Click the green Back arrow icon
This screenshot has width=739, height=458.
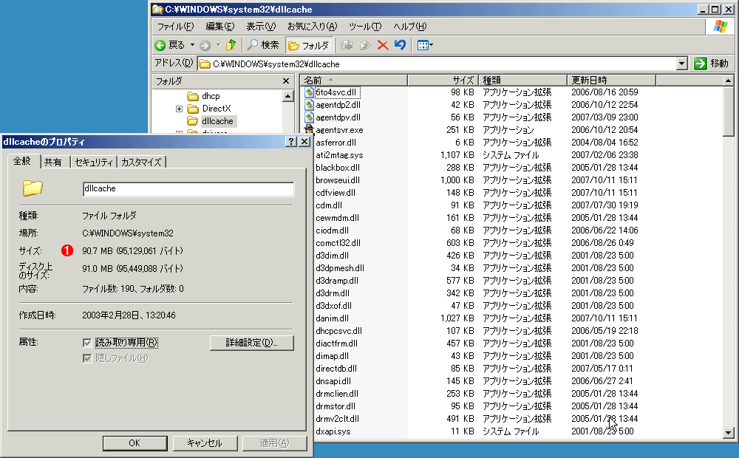point(160,45)
